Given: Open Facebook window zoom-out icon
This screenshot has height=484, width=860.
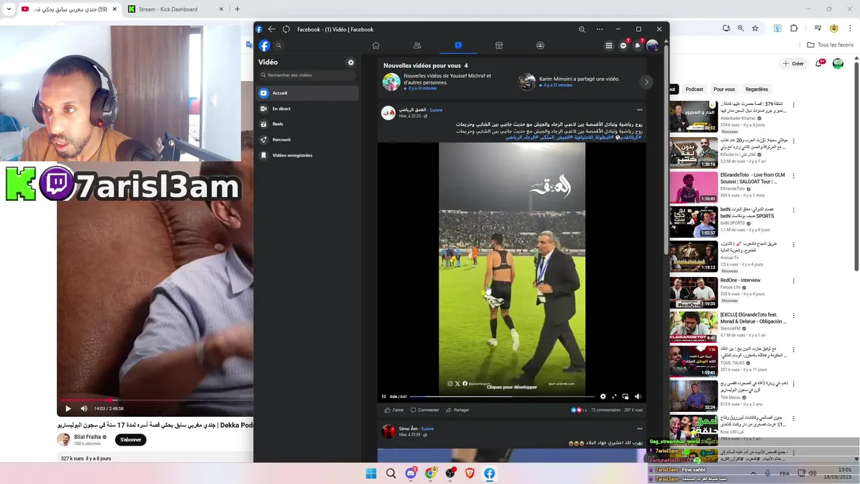Looking at the screenshot, I should (x=582, y=29).
